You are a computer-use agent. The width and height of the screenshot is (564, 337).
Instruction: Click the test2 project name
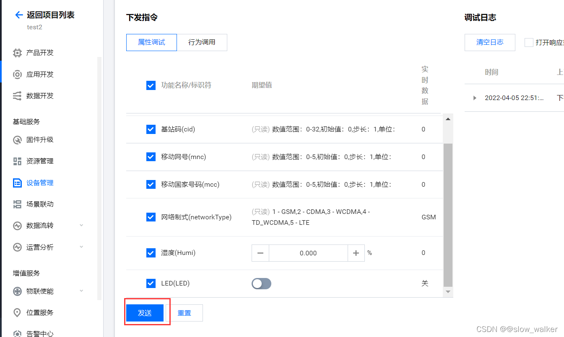34,27
